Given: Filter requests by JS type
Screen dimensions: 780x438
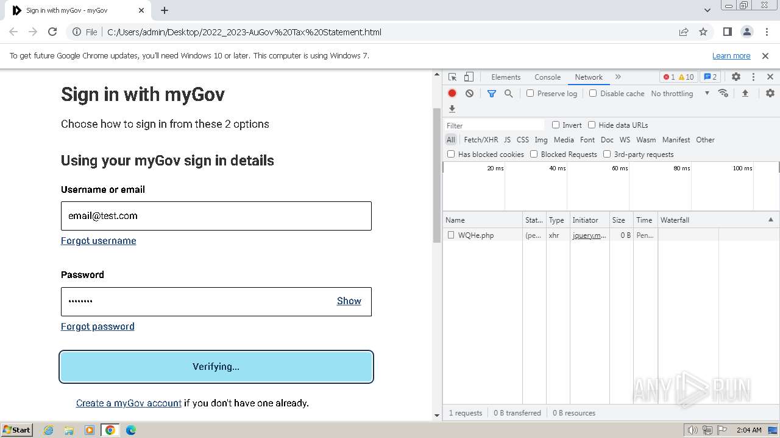Looking at the screenshot, I should [x=507, y=139].
